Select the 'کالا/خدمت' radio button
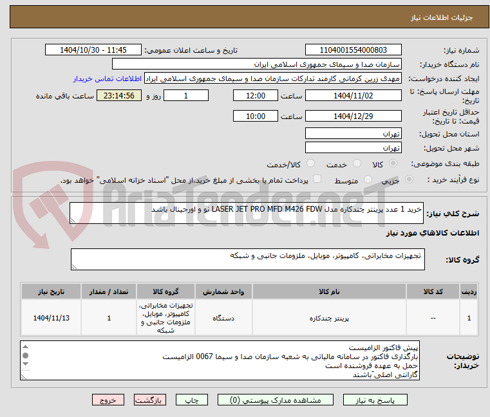This screenshot has height=417, width=490. pyautogui.click(x=310, y=163)
